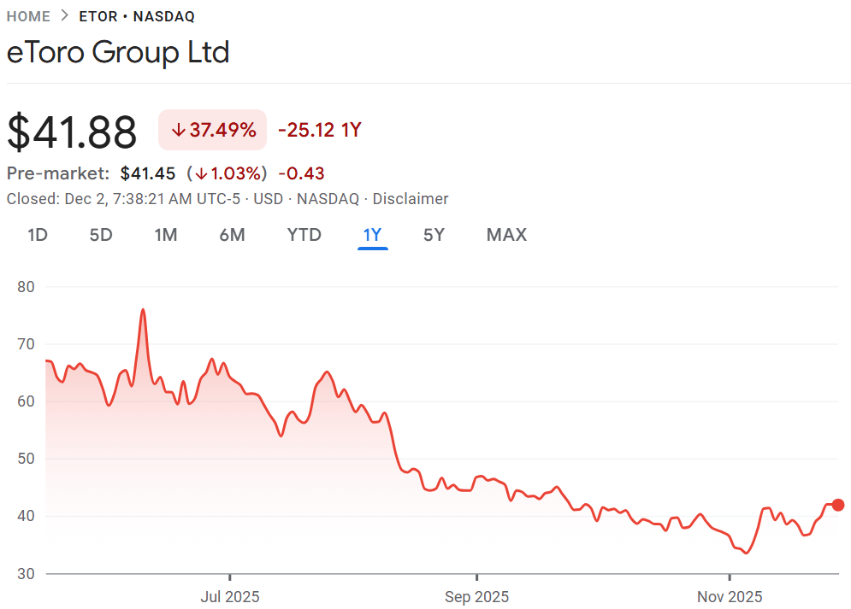Image resolution: width=851 pixels, height=609 pixels.
Task: Show the 5Y price chart
Action: [434, 235]
